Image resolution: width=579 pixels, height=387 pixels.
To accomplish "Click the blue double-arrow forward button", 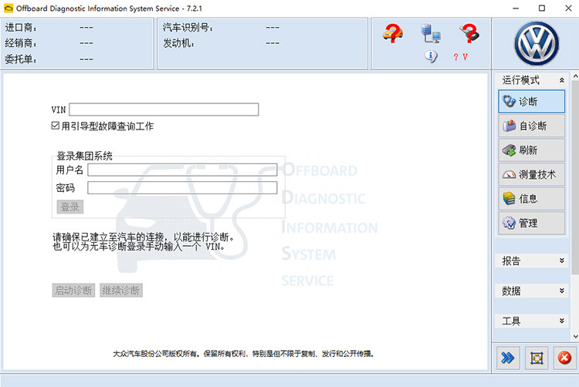I will click(x=508, y=358).
